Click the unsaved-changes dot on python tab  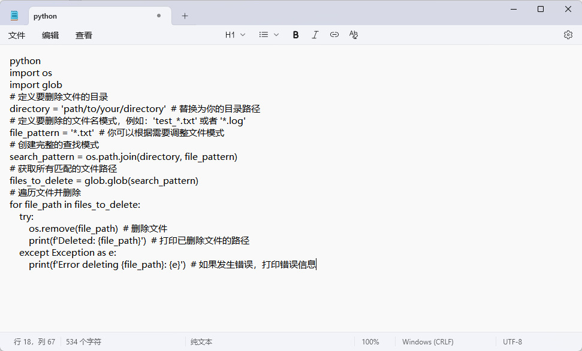click(159, 16)
